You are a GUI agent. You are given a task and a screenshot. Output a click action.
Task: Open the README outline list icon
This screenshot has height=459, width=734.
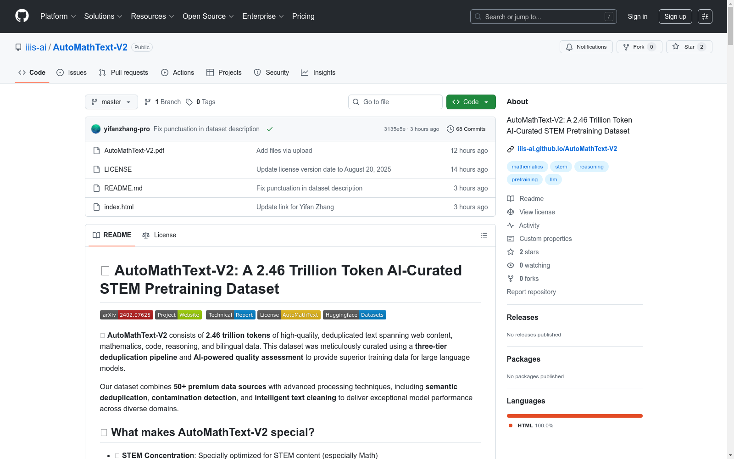click(x=484, y=235)
